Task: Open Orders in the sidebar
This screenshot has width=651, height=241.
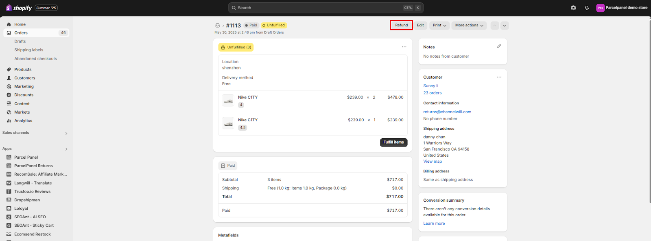Action: click(x=36, y=33)
